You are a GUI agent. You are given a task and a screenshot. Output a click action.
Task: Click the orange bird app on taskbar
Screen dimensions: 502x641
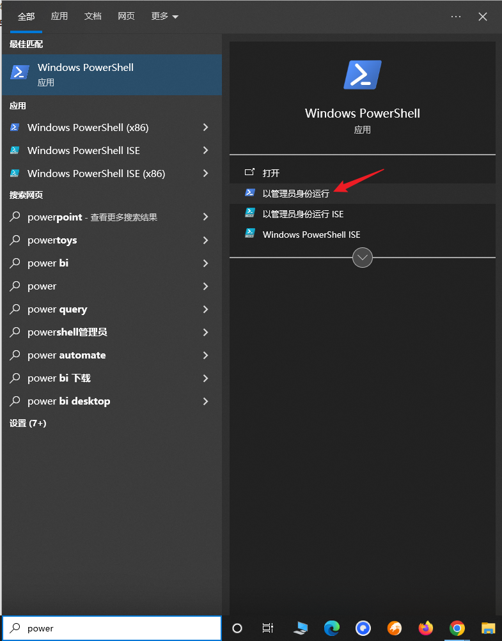(x=395, y=628)
